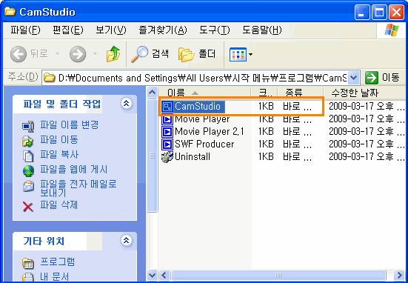Click the move file (파일 이동) icon

(28, 141)
